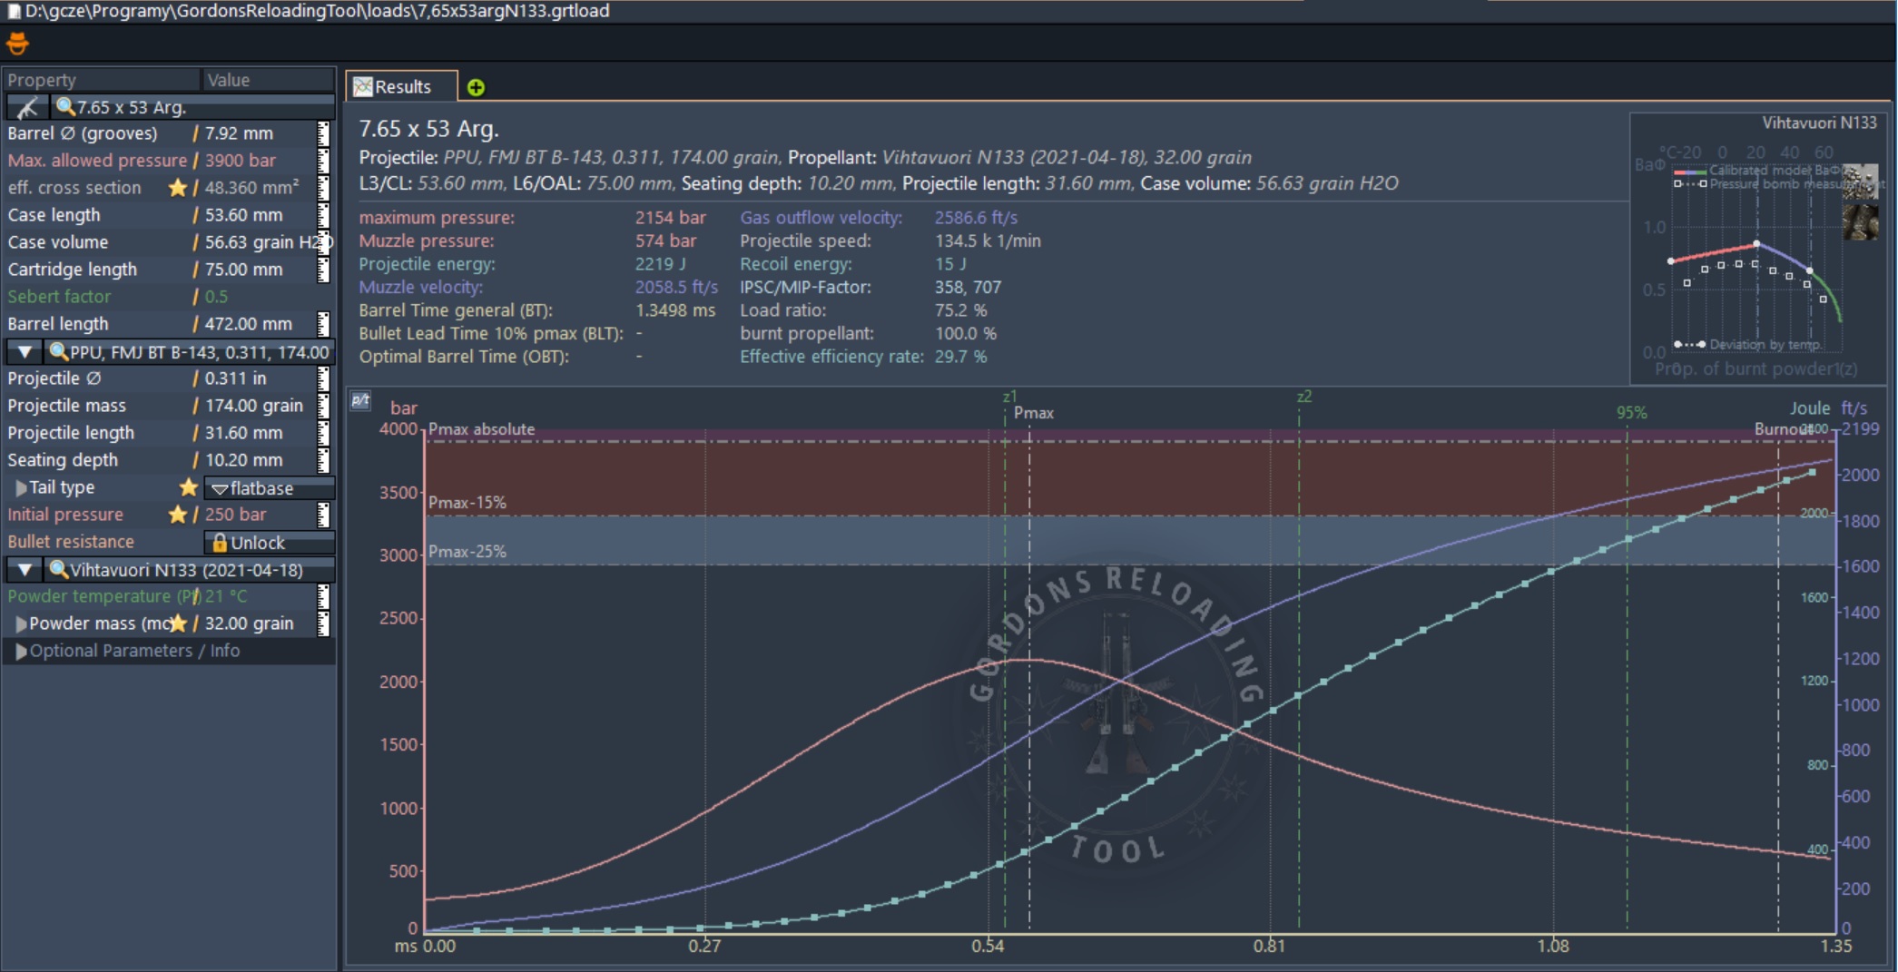Edit Case length value 53.60 mm
Screen dimensions: 1898x972
click(243, 215)
